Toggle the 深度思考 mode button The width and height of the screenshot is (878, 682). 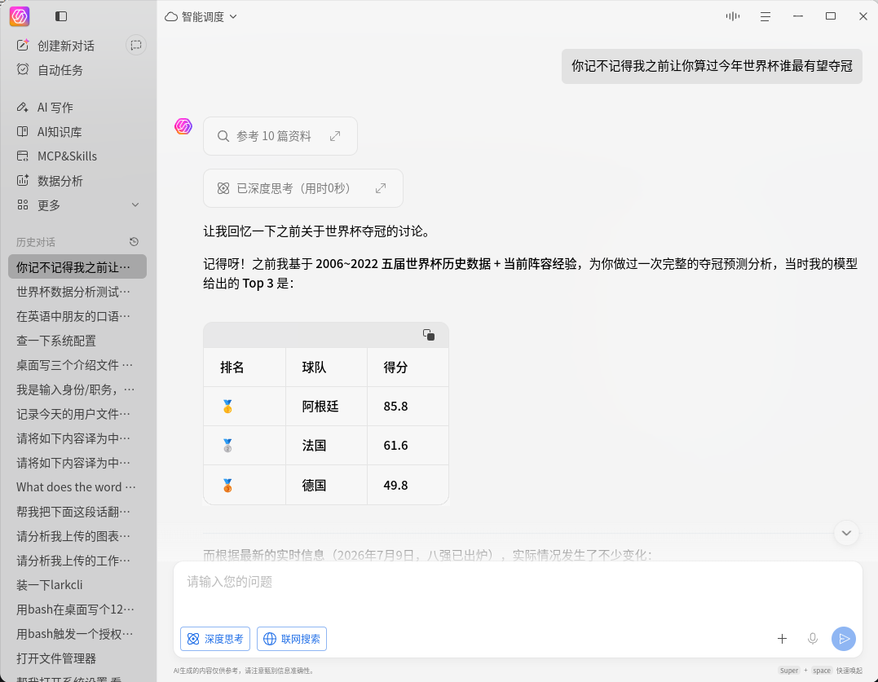(x=215, y=638)
